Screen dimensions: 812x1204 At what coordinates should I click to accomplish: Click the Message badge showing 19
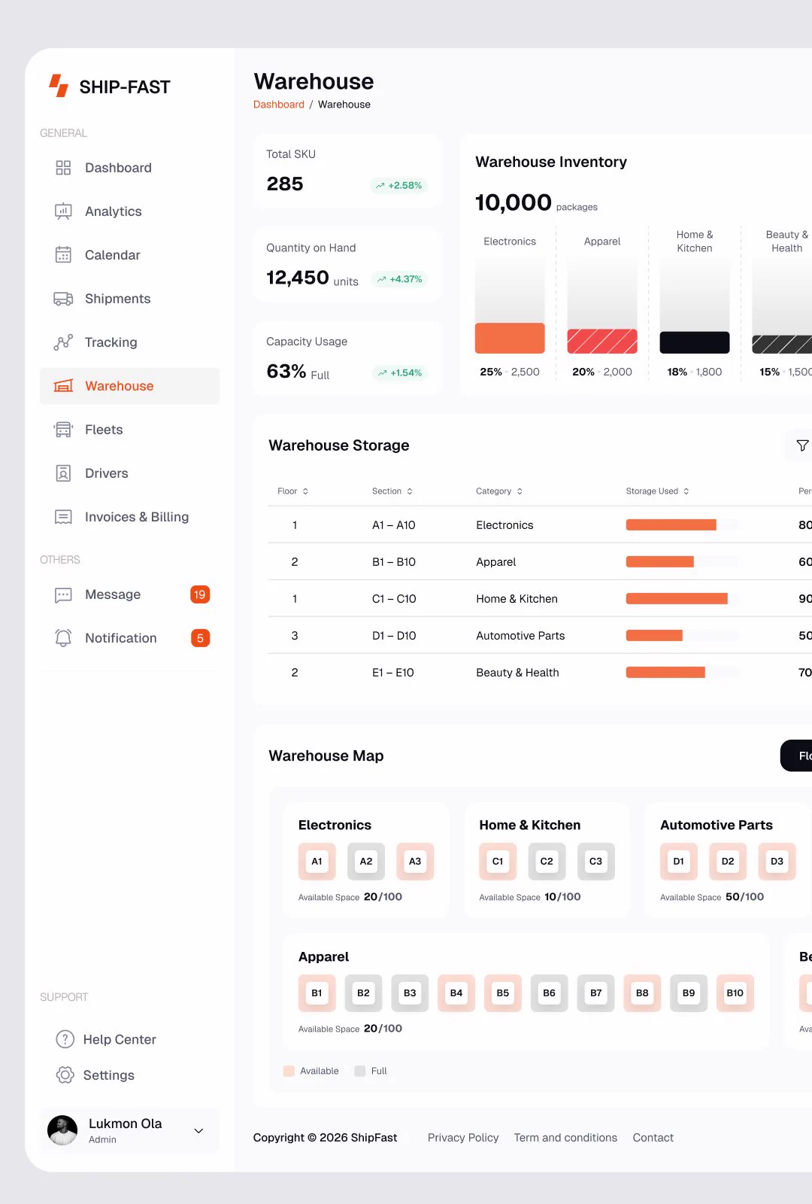click(200, 594)
